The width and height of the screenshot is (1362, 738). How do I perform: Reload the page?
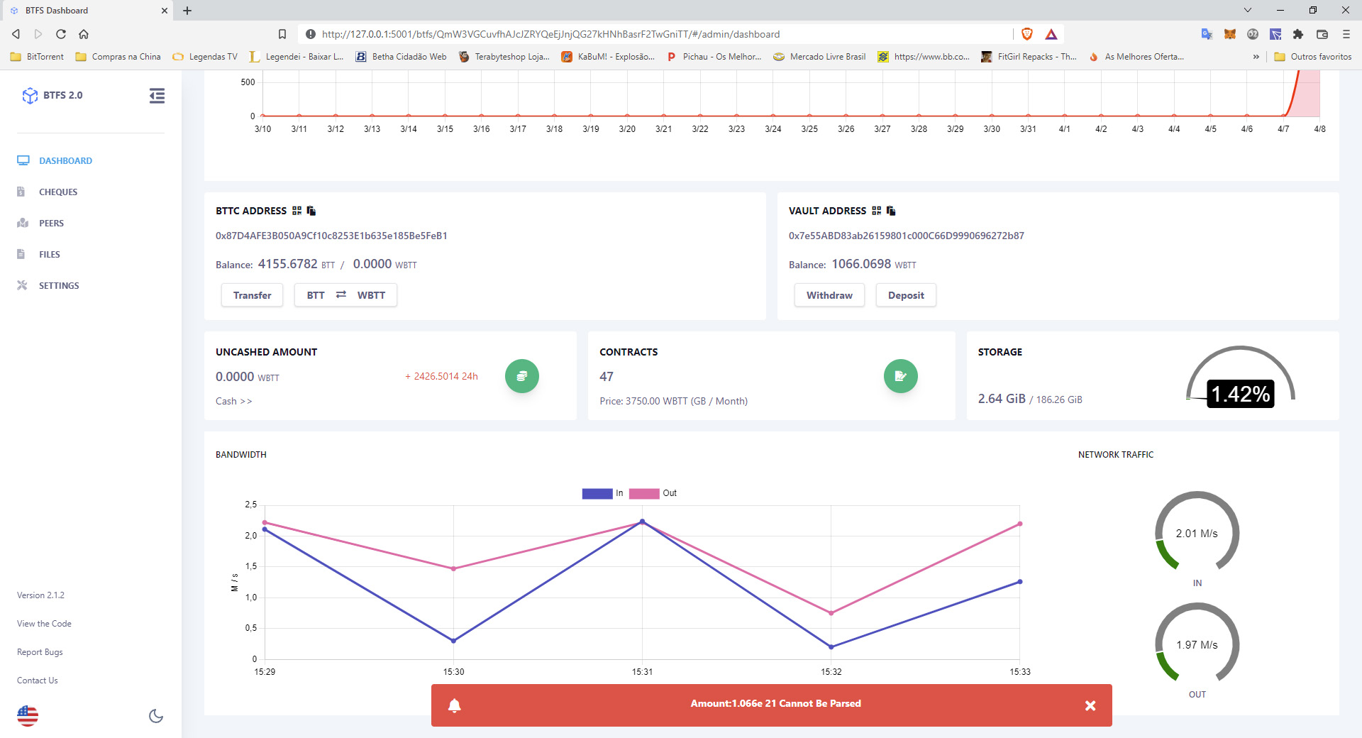point(61,34)
